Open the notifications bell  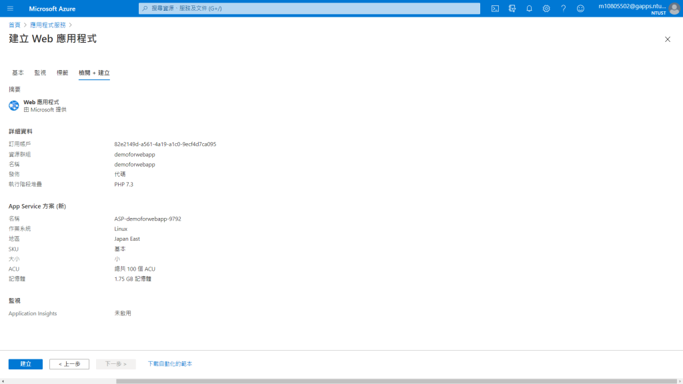529,8
